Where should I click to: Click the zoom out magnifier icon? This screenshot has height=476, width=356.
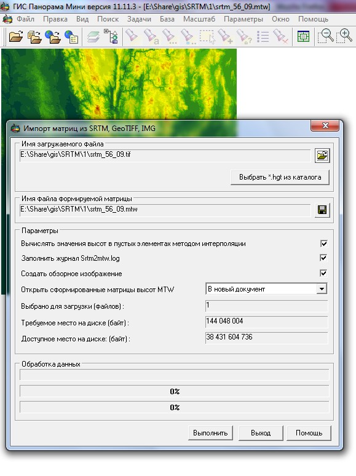tap(326, 36)
